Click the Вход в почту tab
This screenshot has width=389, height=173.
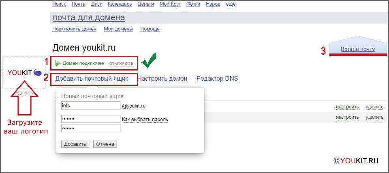358,49
